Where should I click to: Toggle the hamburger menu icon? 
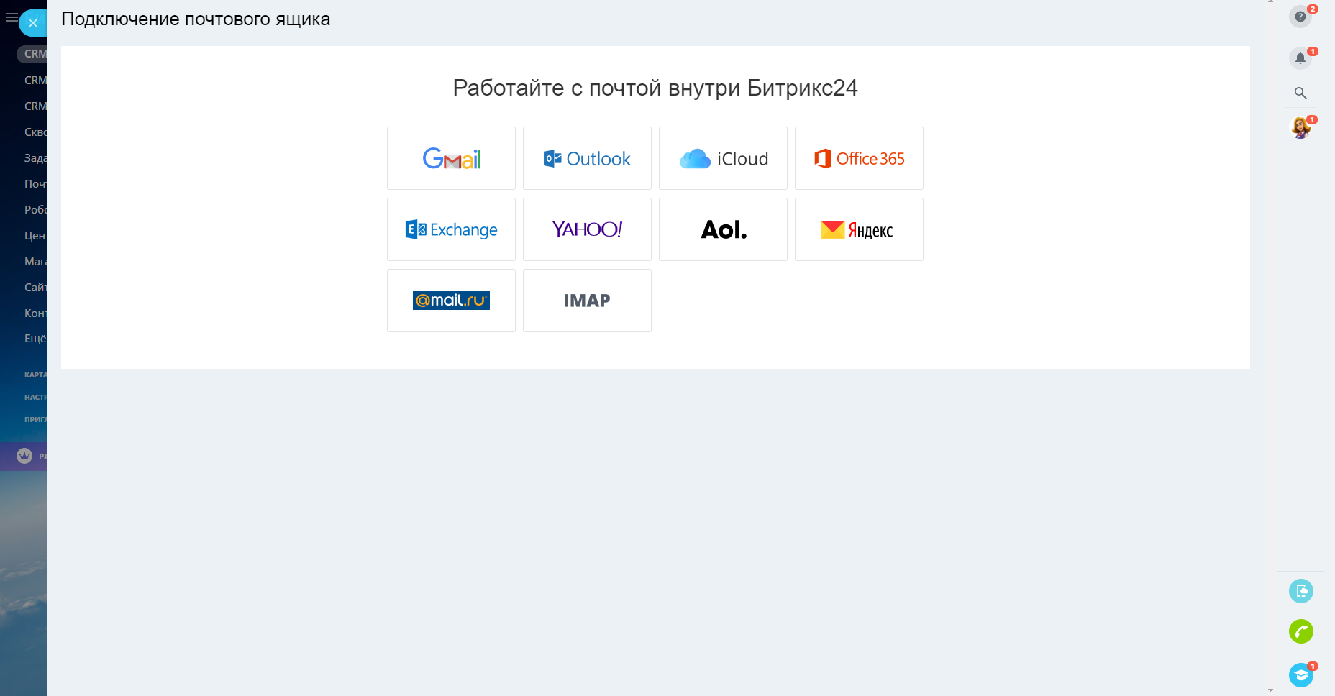12,17
